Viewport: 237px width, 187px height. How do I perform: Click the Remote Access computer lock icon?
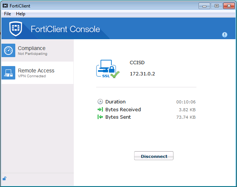point(8,73)
